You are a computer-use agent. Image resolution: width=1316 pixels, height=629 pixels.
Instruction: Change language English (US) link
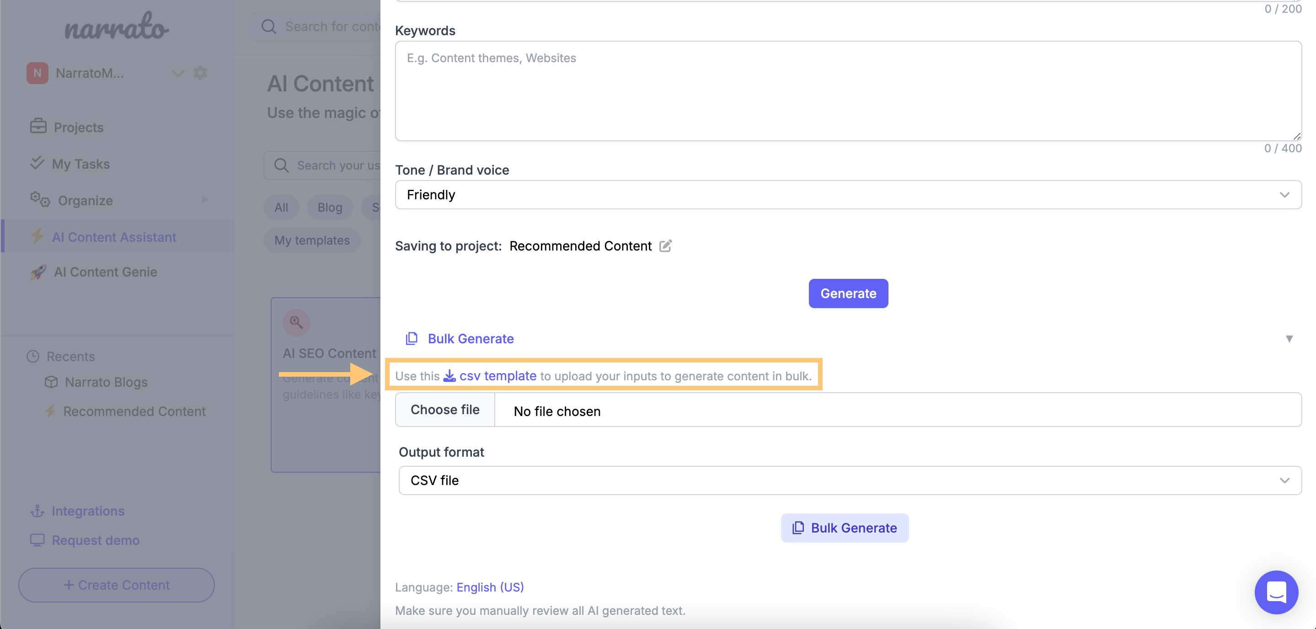(490, 587)
